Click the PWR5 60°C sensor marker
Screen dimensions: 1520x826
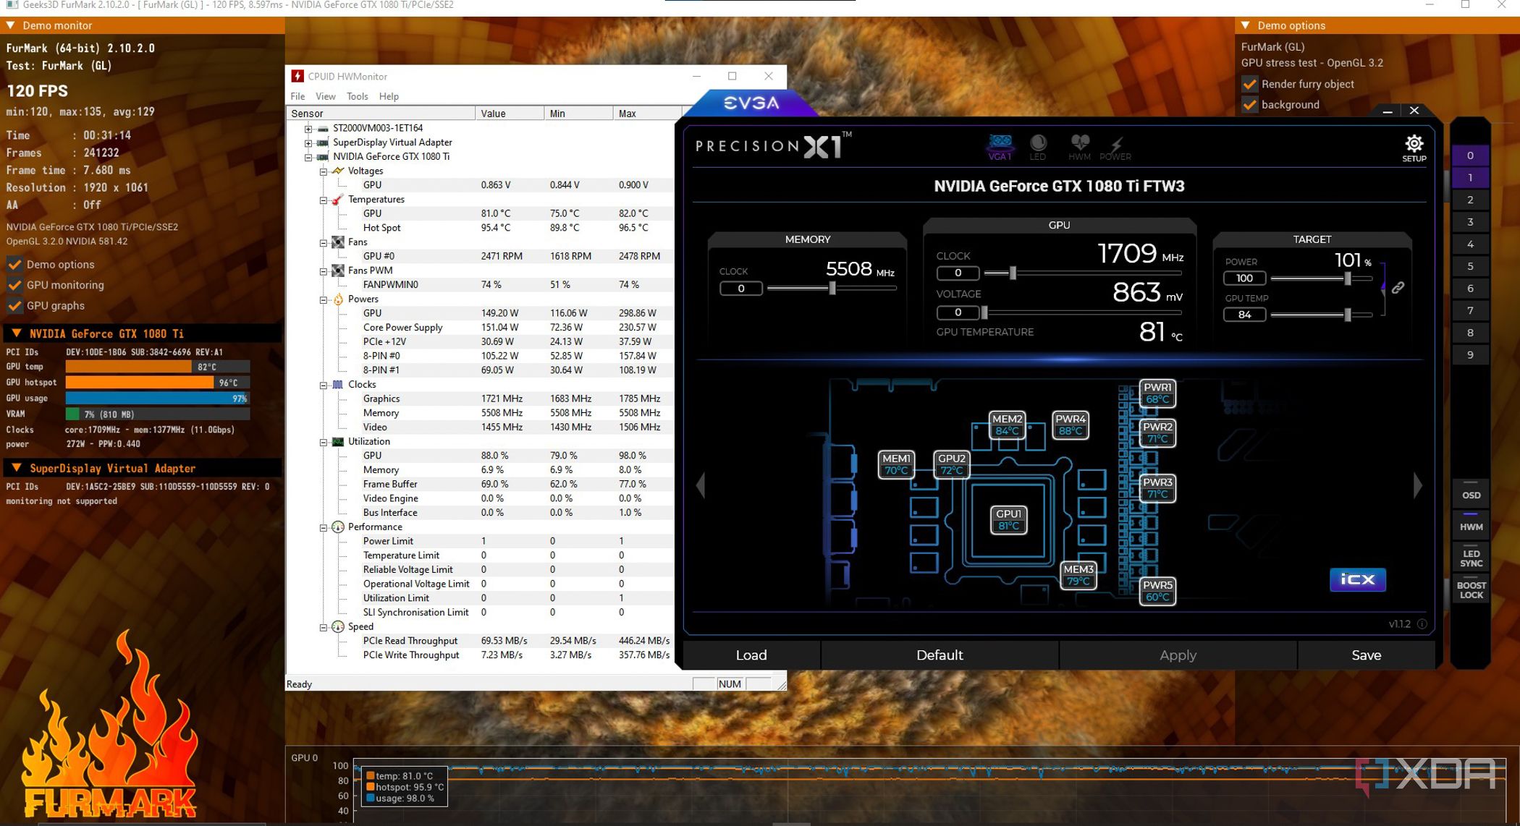pyautogui.click(x=1157, y=591)
